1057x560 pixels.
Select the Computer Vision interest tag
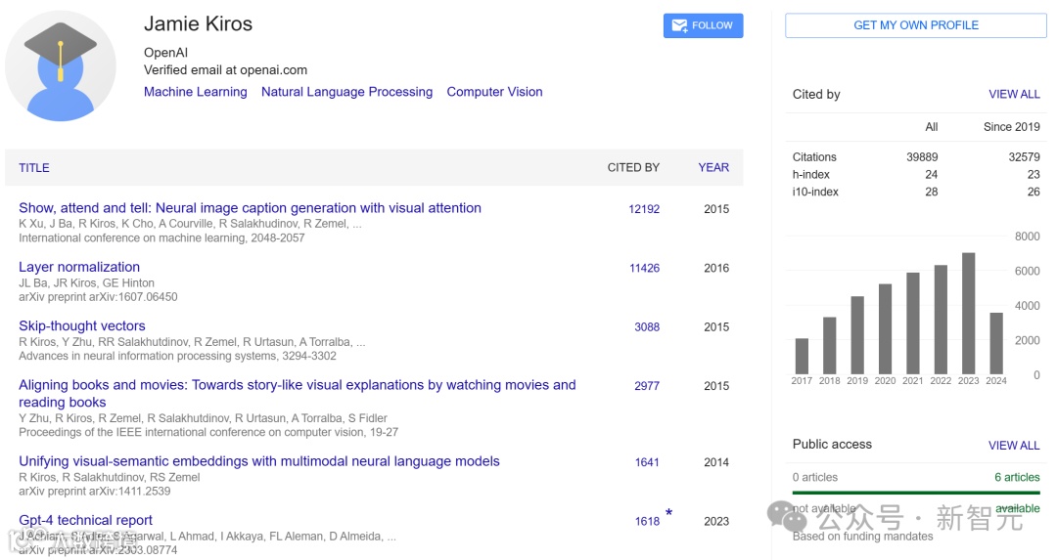point(494,92)
